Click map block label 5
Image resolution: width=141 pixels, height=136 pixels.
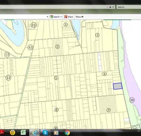click(x=56, y=78)
